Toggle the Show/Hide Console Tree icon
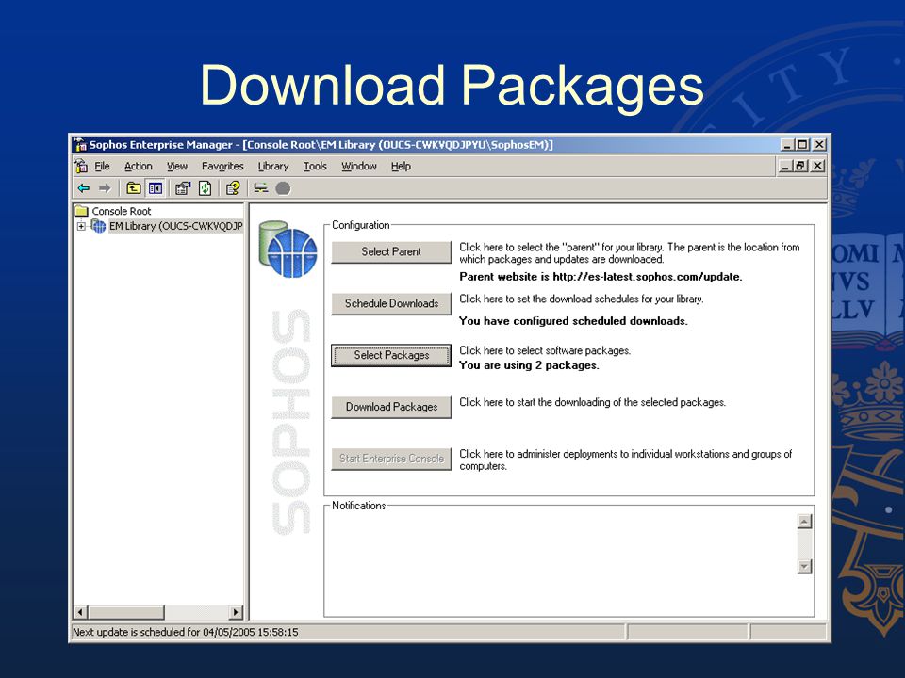The width and height of the screenshot is (905, 678). [x=156, y=188]
